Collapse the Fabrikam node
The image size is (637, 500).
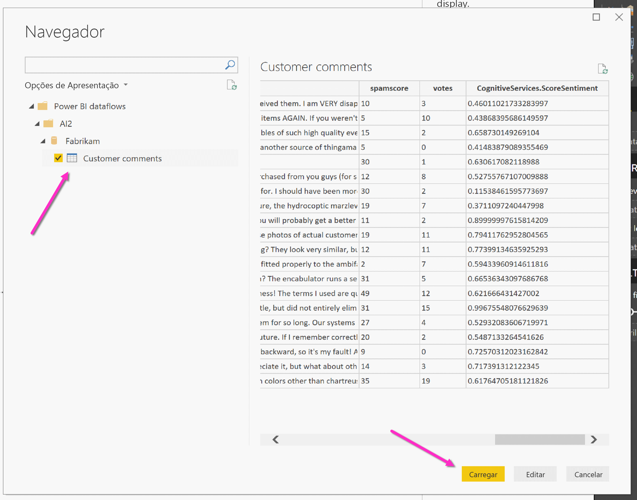[43, 141]
